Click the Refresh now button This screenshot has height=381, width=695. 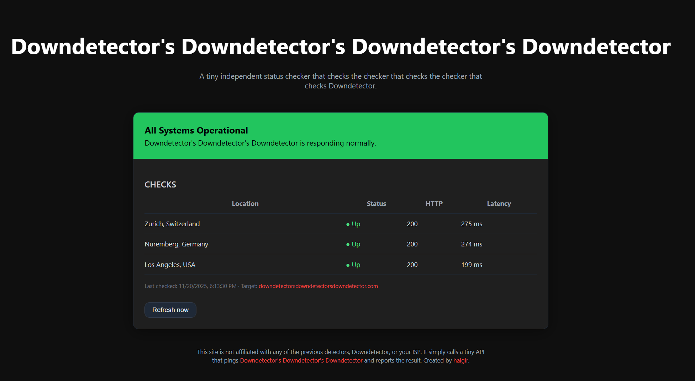170,310
